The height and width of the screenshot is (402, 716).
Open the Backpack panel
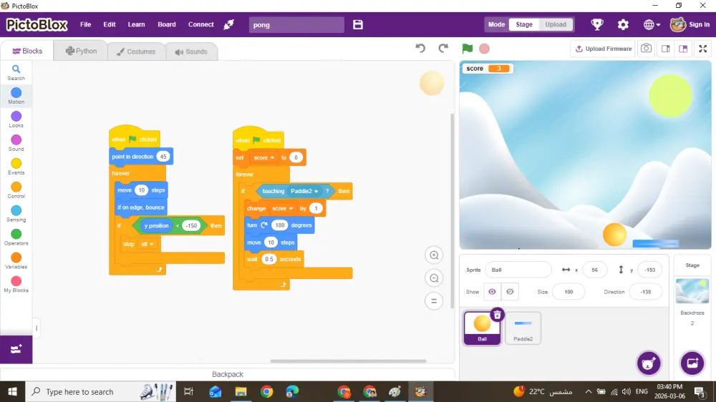click(228, 374)
